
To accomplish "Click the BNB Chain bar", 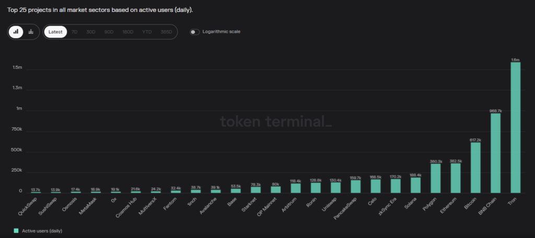I will (495, 153).
